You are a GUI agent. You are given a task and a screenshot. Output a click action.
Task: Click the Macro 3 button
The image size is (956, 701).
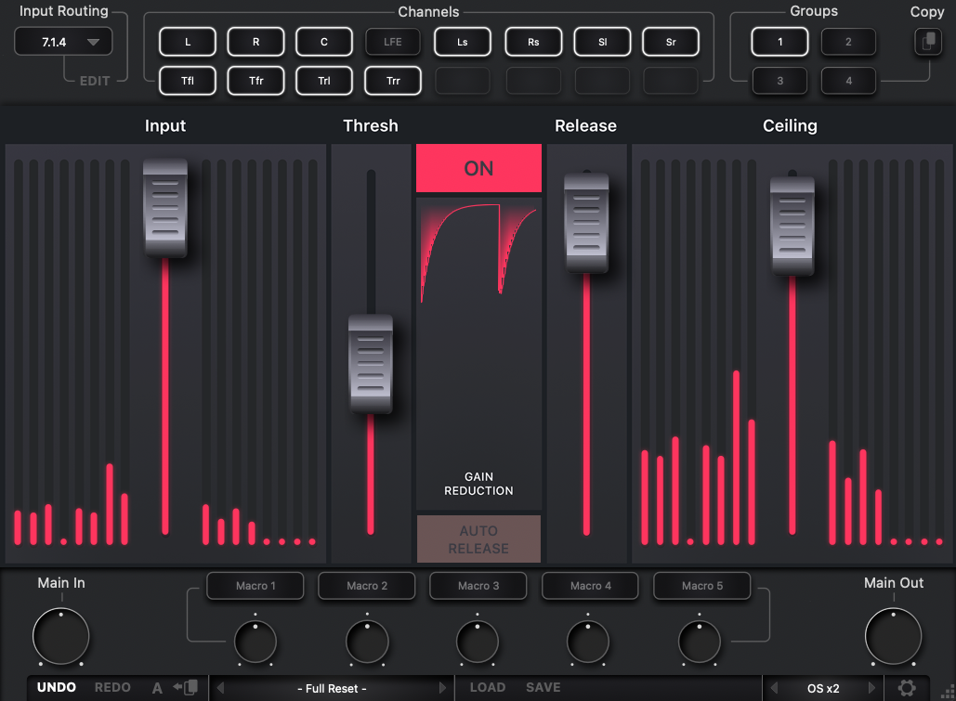click(x=478, y=586)
